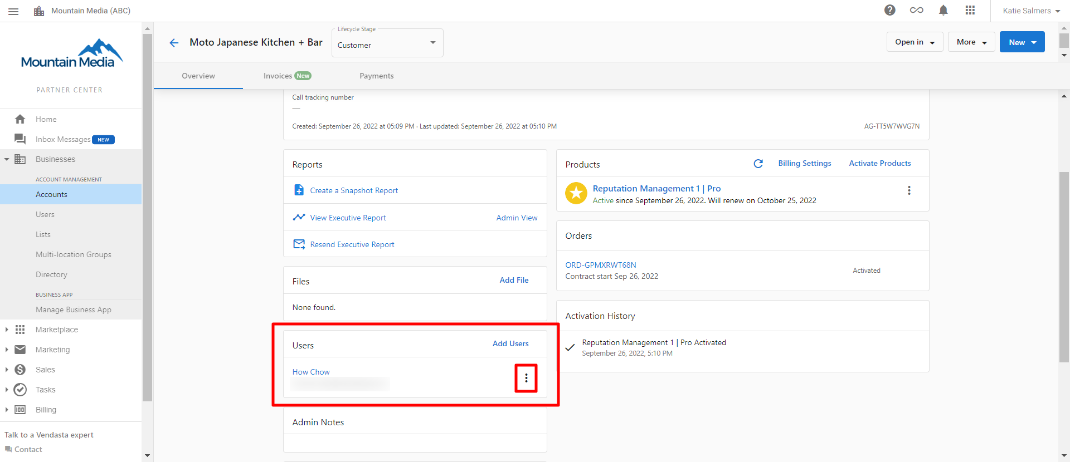The height and width of the screenshot is (462, 1070).
Task: Open Reputation Management 1 | Pro link
Action: 656,189
